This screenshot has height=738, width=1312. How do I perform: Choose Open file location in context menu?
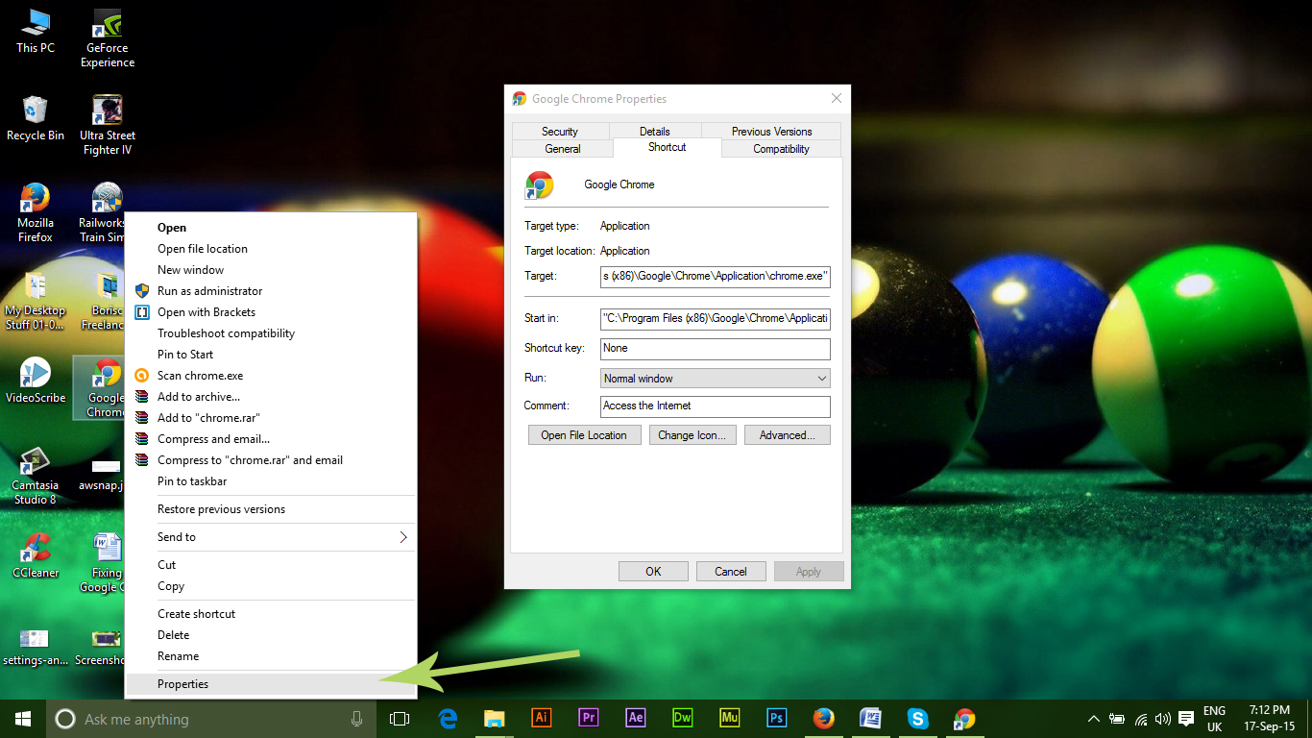click(272, 249)
